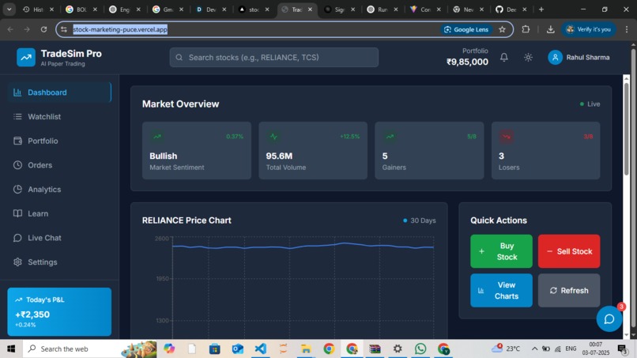
Task: Open the 23°C weather widget
Action: [x=506, y=349]
